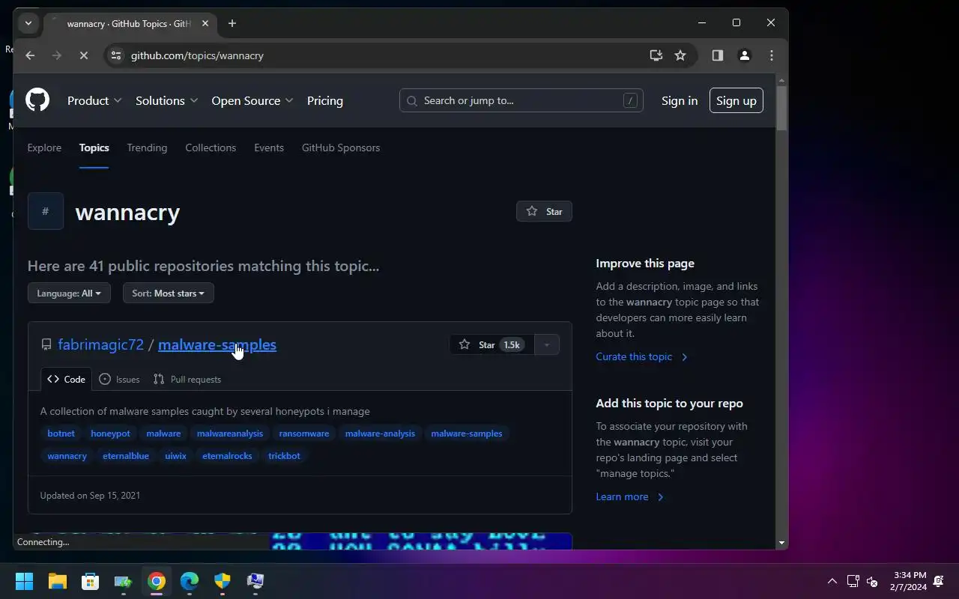Open the fabrimagic72 user link
The width and height of the screenshot is (959, 599).
coord(100,344)
